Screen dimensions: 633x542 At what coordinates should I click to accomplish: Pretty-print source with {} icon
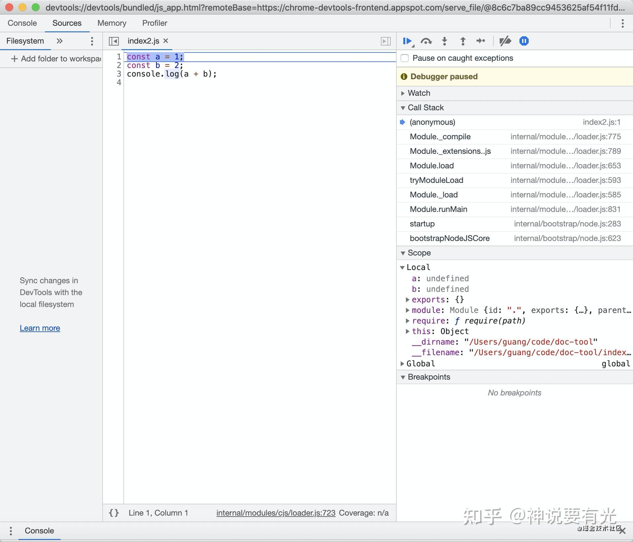coord(114,513)
